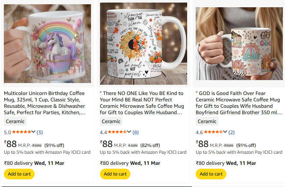Add the unicorn mug to cart
285x187 pixels.
coord(19,174)
